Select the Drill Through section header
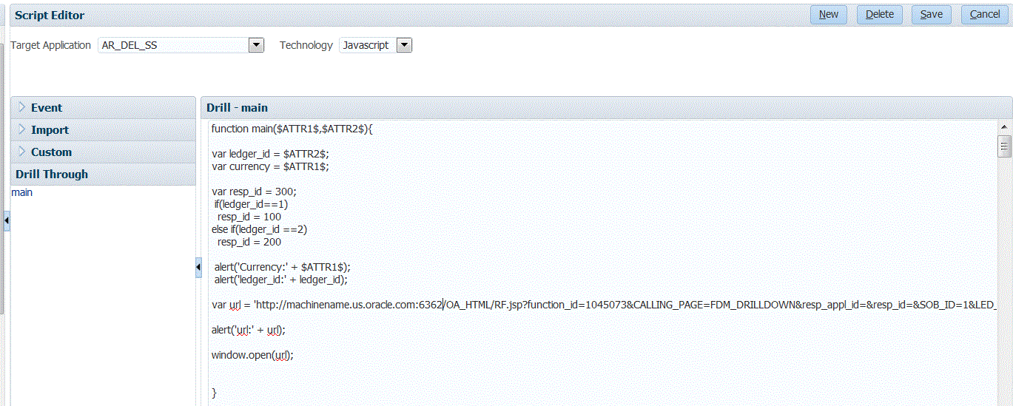 click(104, 174)
